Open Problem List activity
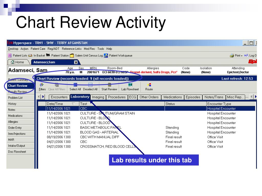The width and height of the screenshot is (262, 196). click(x=20, y=98)
